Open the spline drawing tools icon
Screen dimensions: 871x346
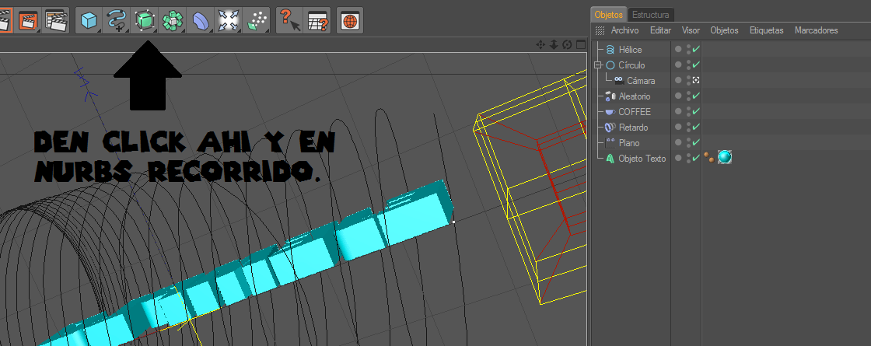[117, 20]
